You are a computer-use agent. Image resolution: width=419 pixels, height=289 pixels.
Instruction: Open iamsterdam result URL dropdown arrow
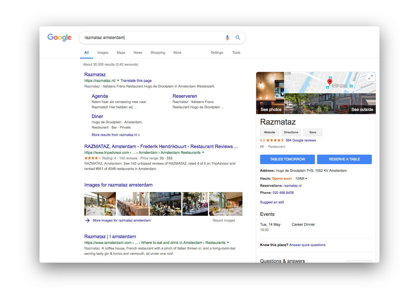click(x=228, y=243)
